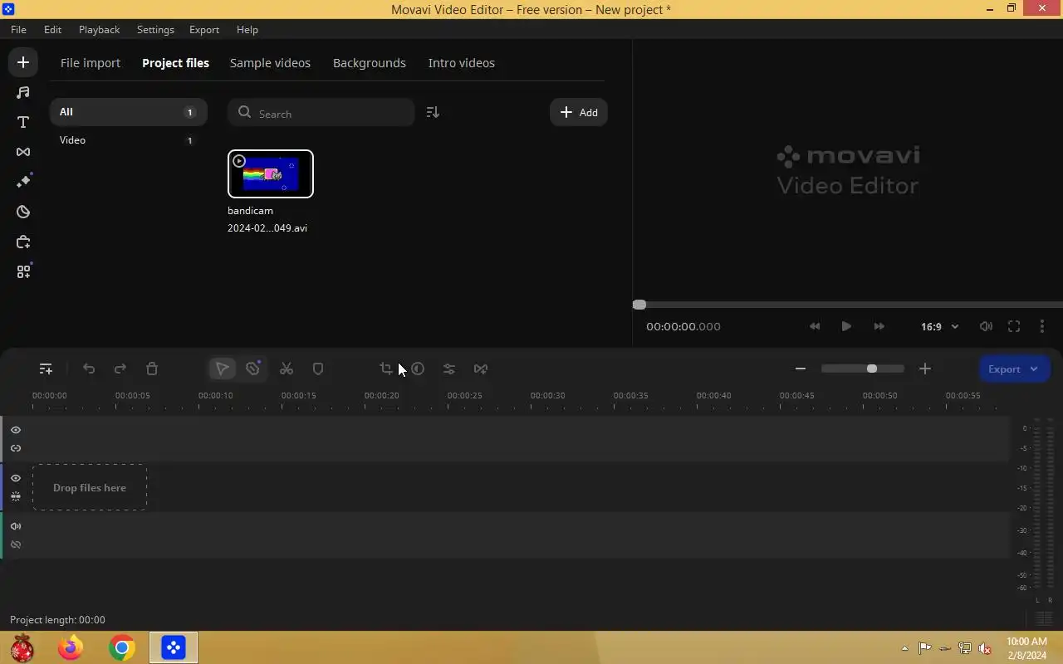This screenshot has height=664, width=1063.
Task: Click the Marker shield icon
Action: coord(318,369)
